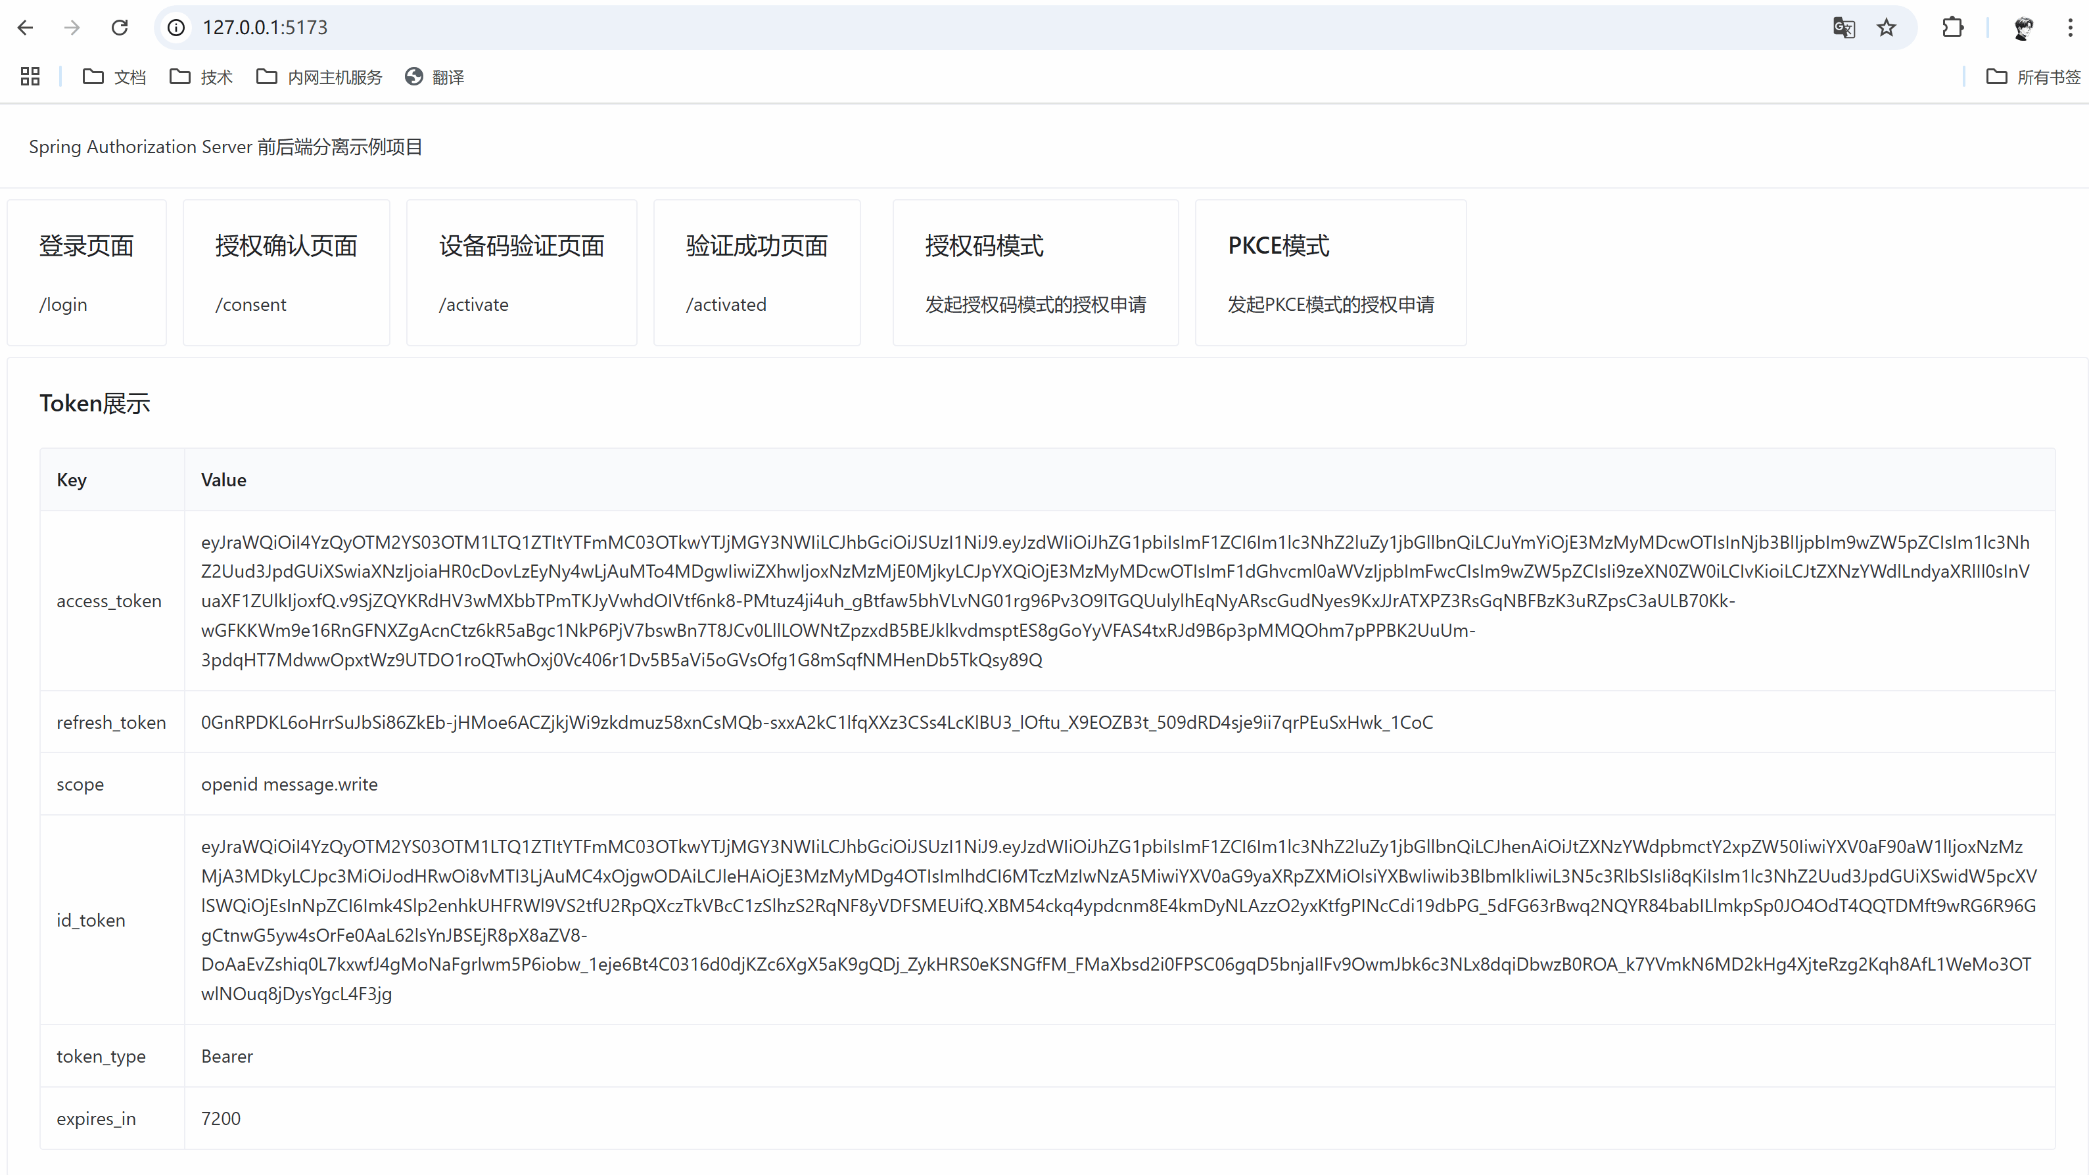
Task: Click the page title Spring Authorization Server
Action: pos(225,147)
